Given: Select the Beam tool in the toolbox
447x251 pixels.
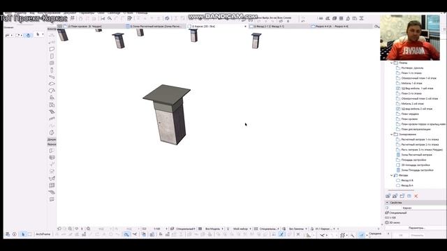Looking at the screenshot, I should [x=52, y=77].
